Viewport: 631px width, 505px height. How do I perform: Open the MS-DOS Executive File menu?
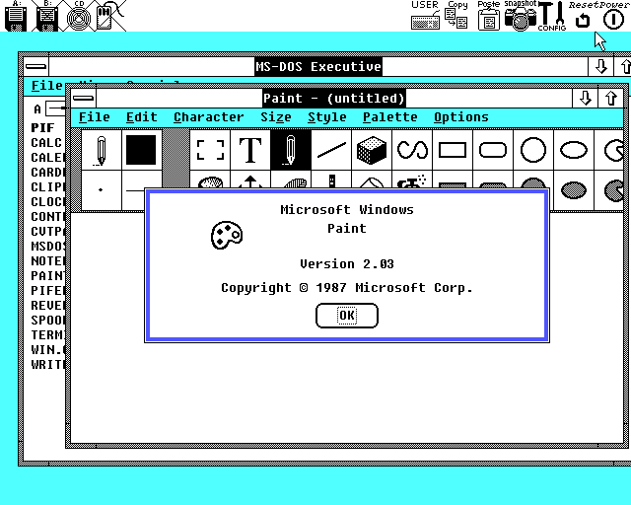pyautogui.click(x=47, y=86)
